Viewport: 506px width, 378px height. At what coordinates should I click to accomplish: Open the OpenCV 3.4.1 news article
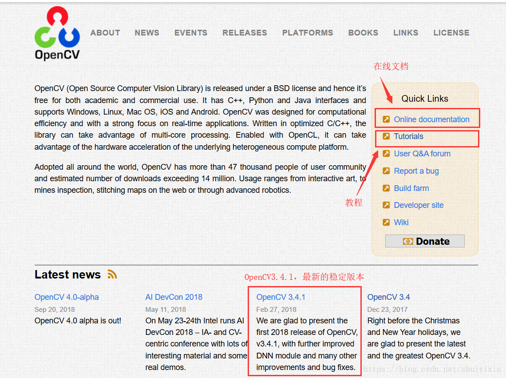[281, 297]
